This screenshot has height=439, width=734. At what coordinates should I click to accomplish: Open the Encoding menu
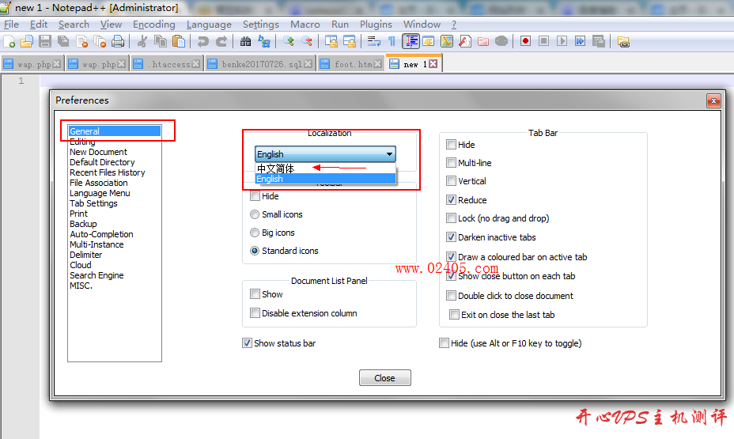coord(154,25)
